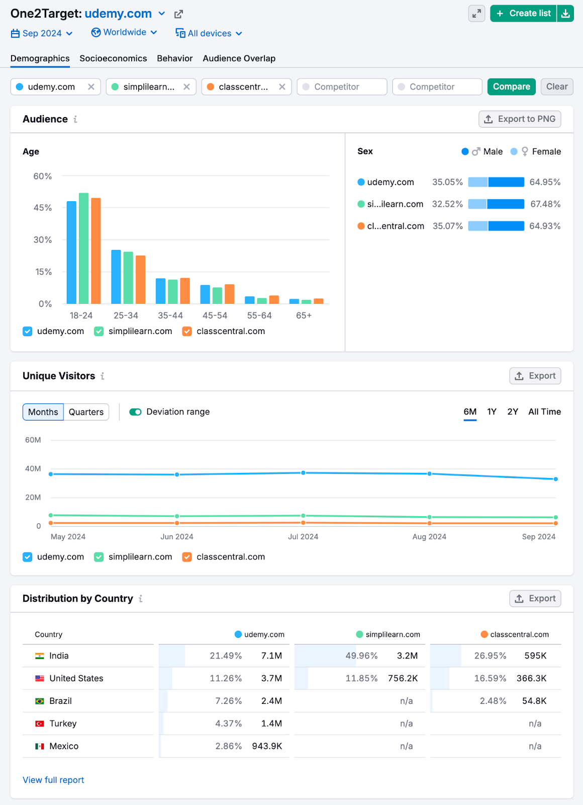Uncheck udemy.com in Age chart legend
Screen dimensions: 583x805
(28, 331)
